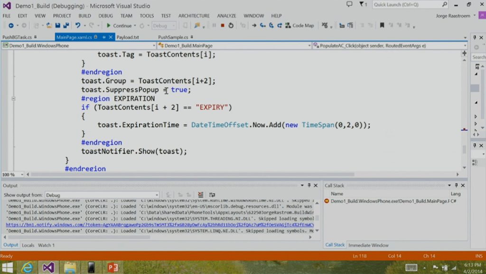Toggle a bookmark on the line
The width and height of the screenshot is (486, 274).
[382, 26]
